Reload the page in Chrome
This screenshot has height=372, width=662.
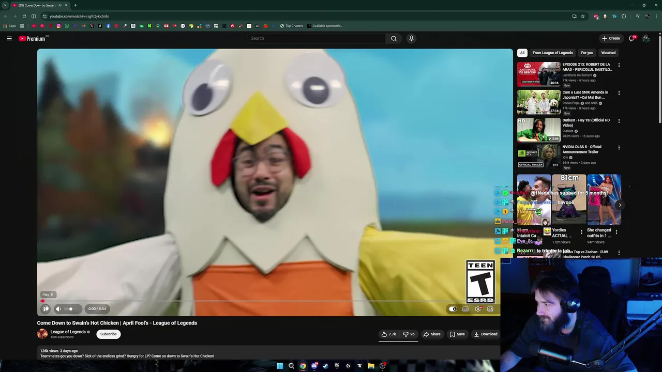(x=24, y=16)
